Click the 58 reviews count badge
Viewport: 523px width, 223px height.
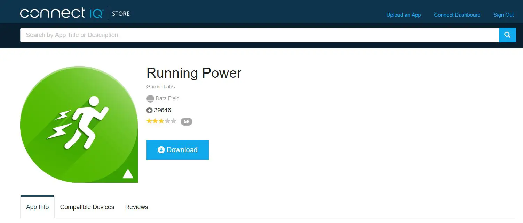click(187, 121)
